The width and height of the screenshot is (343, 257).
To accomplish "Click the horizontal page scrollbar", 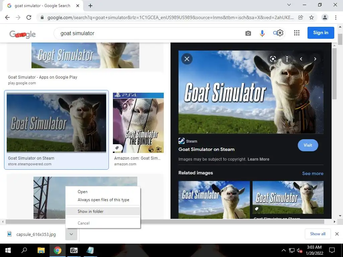I will [165, 222].
